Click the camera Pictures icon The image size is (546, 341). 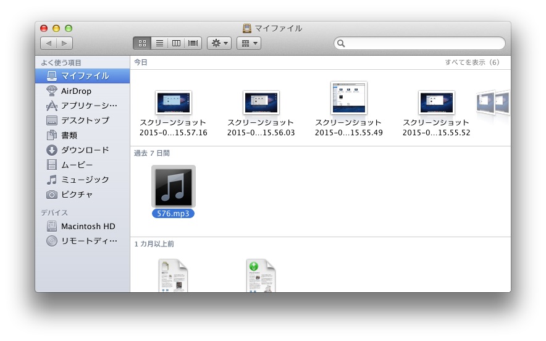pos(52,195)
